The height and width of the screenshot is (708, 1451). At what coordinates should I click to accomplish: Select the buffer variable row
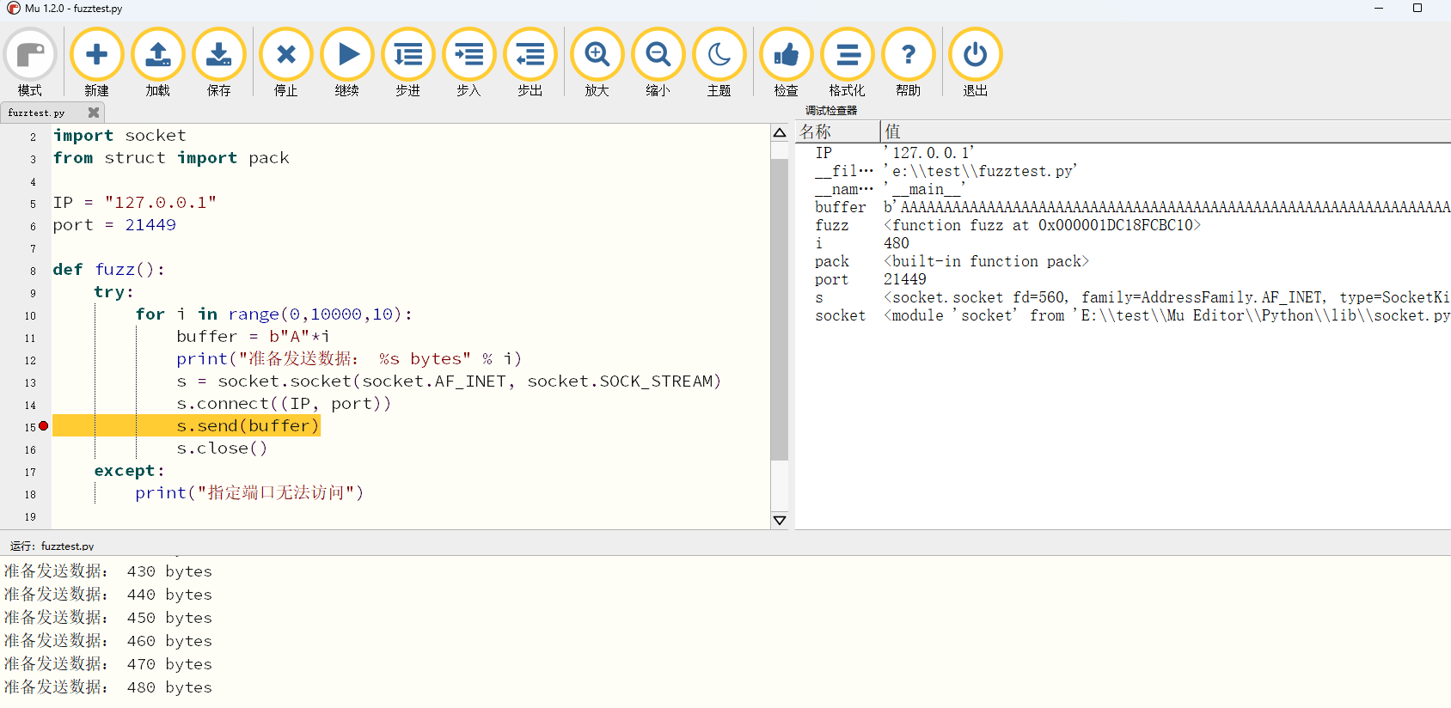[1123, 207]
